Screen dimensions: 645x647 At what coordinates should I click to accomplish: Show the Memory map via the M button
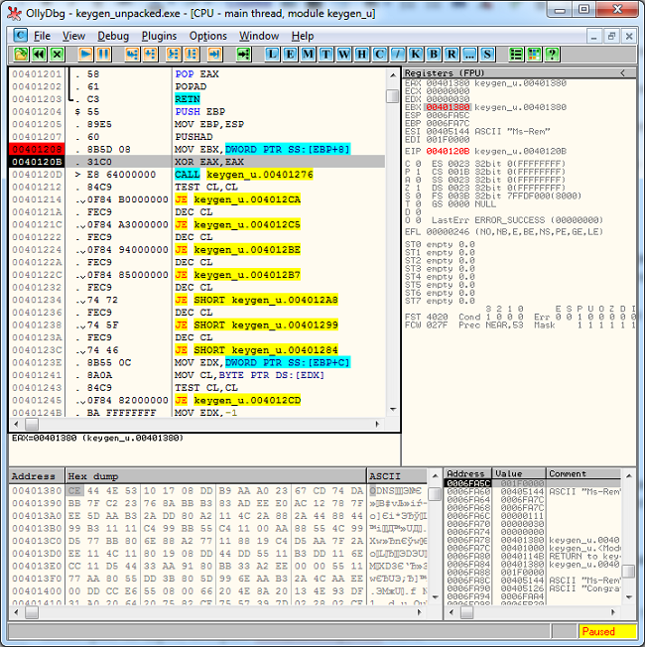coord(308,54)
